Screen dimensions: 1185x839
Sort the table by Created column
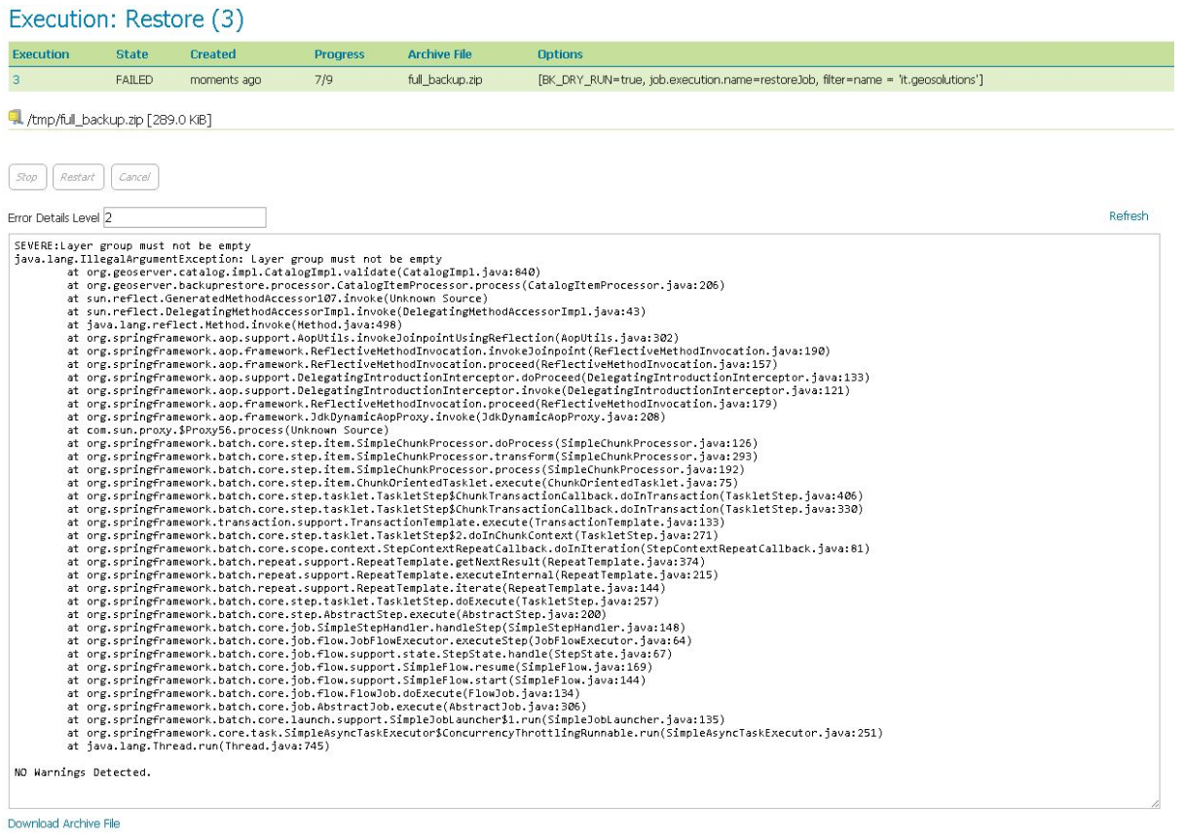pos(213,54)
